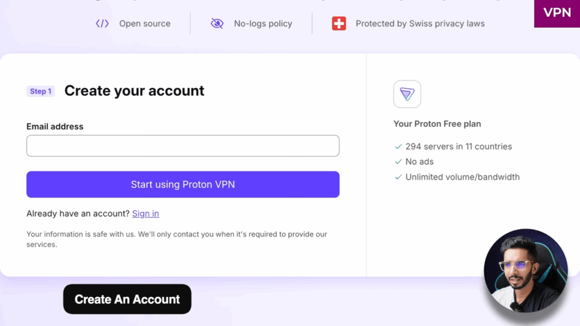Click Your Proton Free plan title

pyautogui.click(x=437, y=124)
